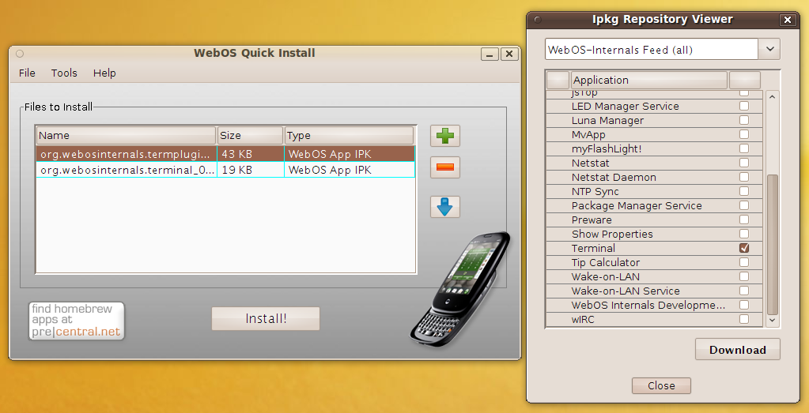809x413 pixels.
Task: Toggle the LED Manager Service checkbox
Action: (744, 106)
